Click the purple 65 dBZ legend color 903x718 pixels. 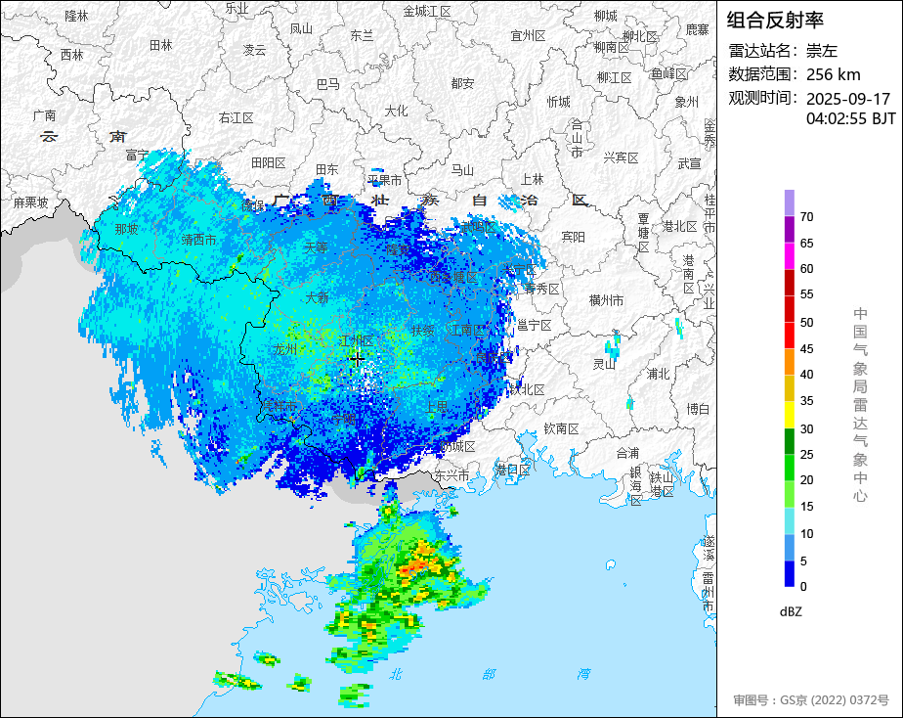coord(789,229)
